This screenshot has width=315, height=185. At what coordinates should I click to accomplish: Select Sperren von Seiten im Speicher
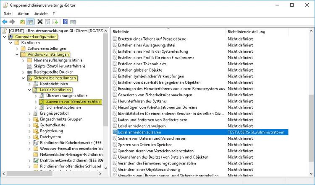[144, 144]
